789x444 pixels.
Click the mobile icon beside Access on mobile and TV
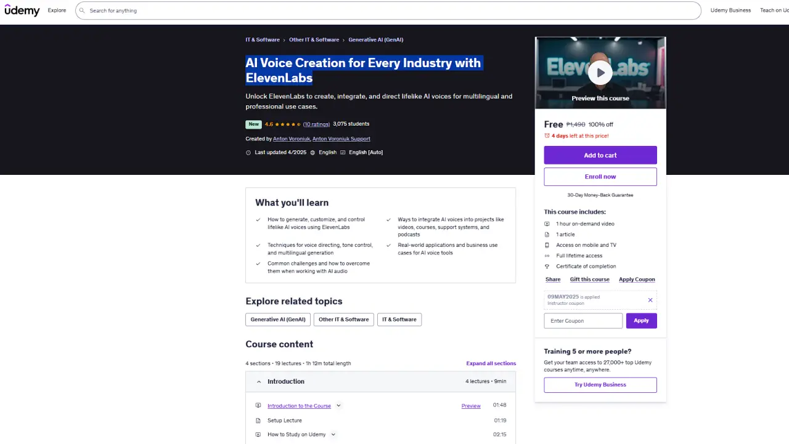(547, 245)
